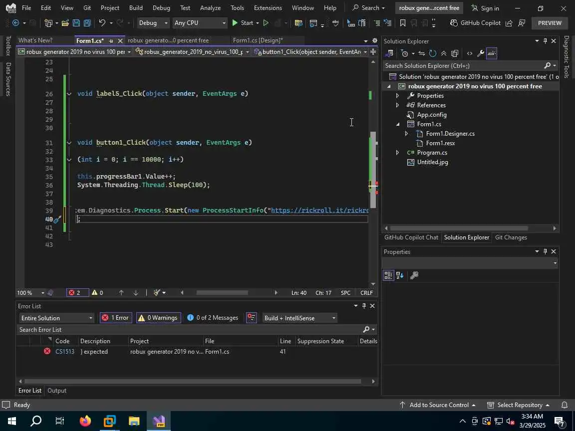Click the editor tab settings gear icon
The image size is (575, 431).
(374, 40)
